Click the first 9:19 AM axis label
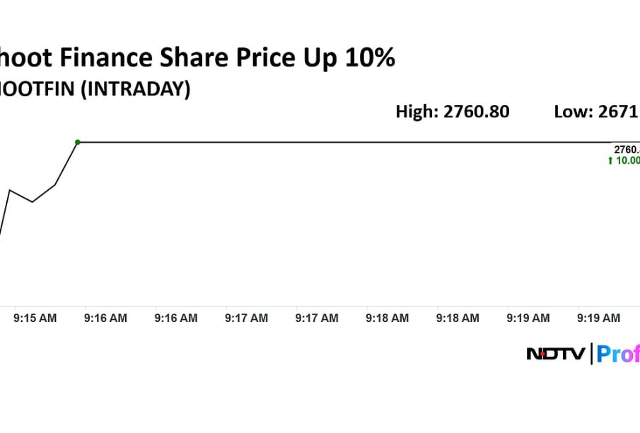640x433 pixels. coord(528,319)
